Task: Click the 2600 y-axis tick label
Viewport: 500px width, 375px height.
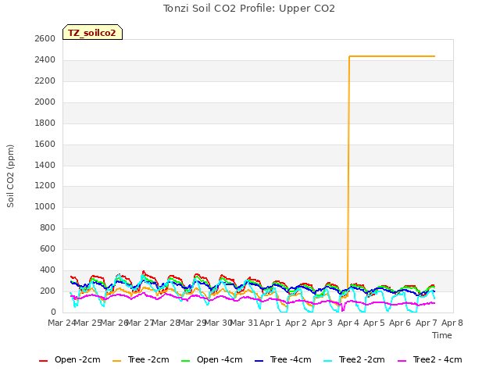Action: [x=45, y=39]
